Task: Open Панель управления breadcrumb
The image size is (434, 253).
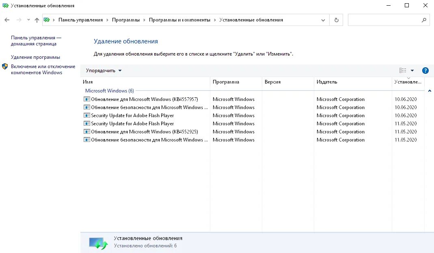Action: [x=80, y=20]
